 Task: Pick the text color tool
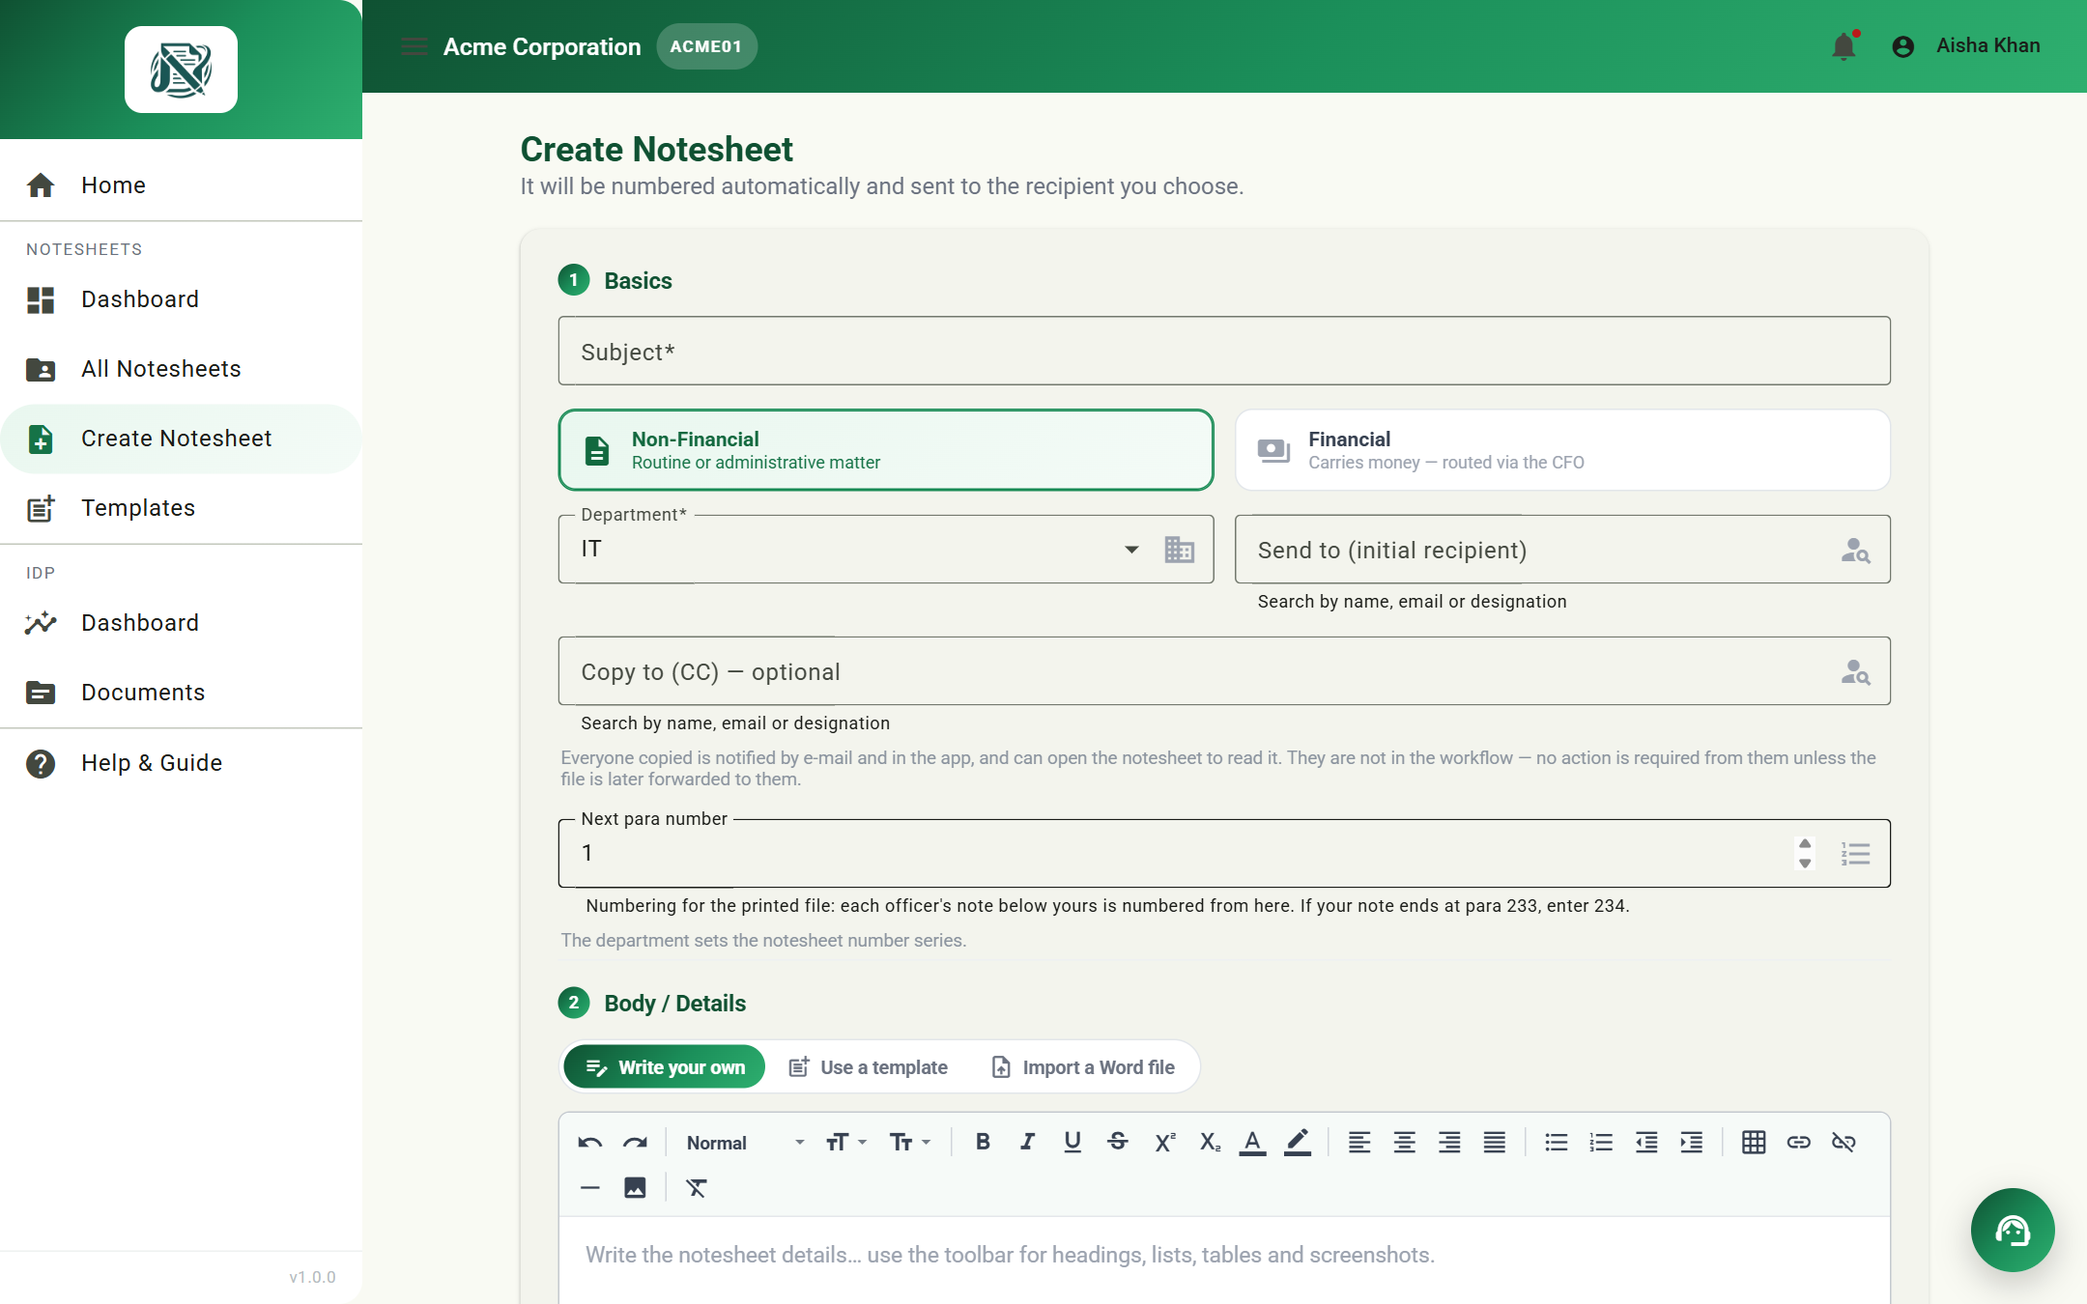(x=1252, y=1142)
